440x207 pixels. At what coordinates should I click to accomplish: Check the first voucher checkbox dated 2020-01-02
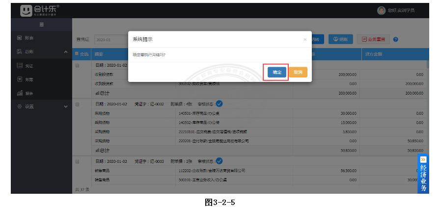pyautogui.click(x=77, y=65)
